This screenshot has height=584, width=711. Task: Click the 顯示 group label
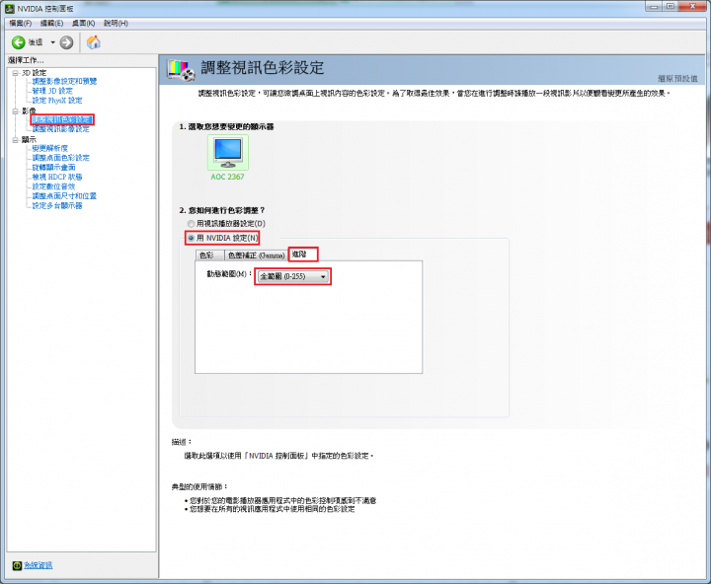(x=29, y=139)
